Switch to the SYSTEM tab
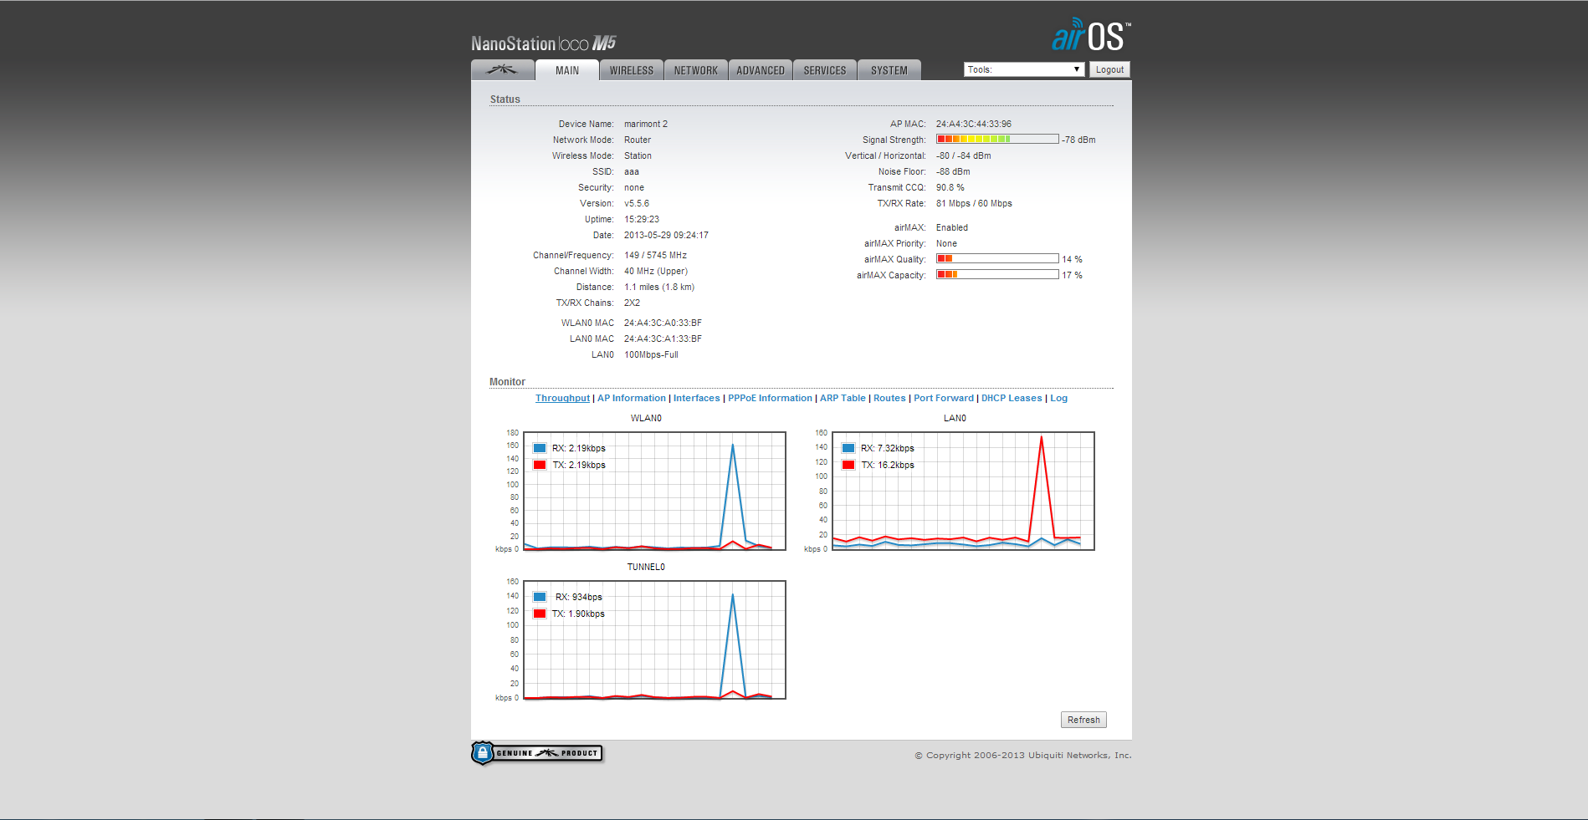The width and height of the screenshot is (1588, 820). pos(889,70)
